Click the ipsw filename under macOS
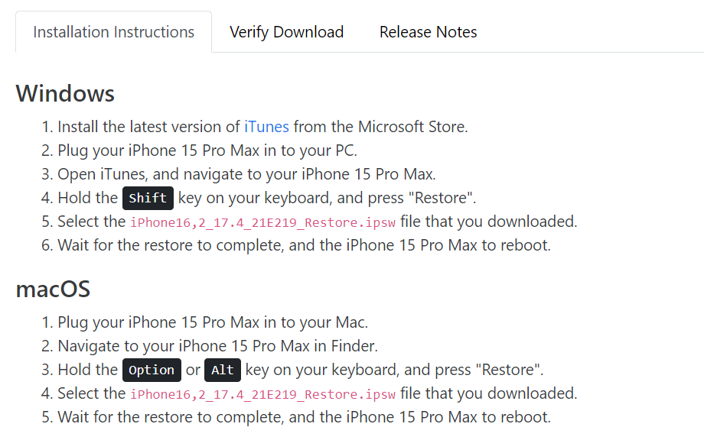This screenshot has height=440, width=704. (x=262, y=394)
